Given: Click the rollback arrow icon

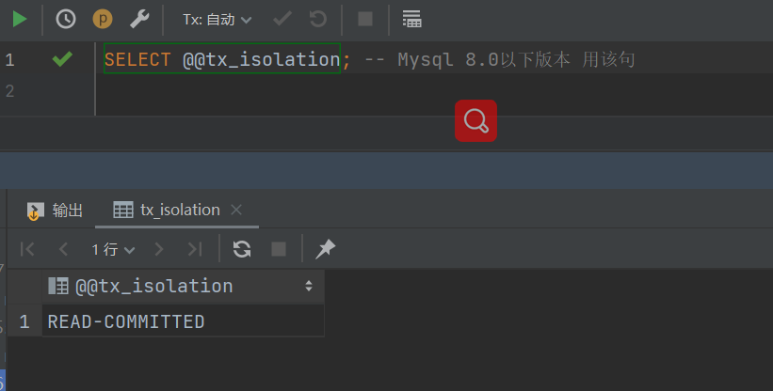Looking at the screenshot, I should click(x=317, y=19).
